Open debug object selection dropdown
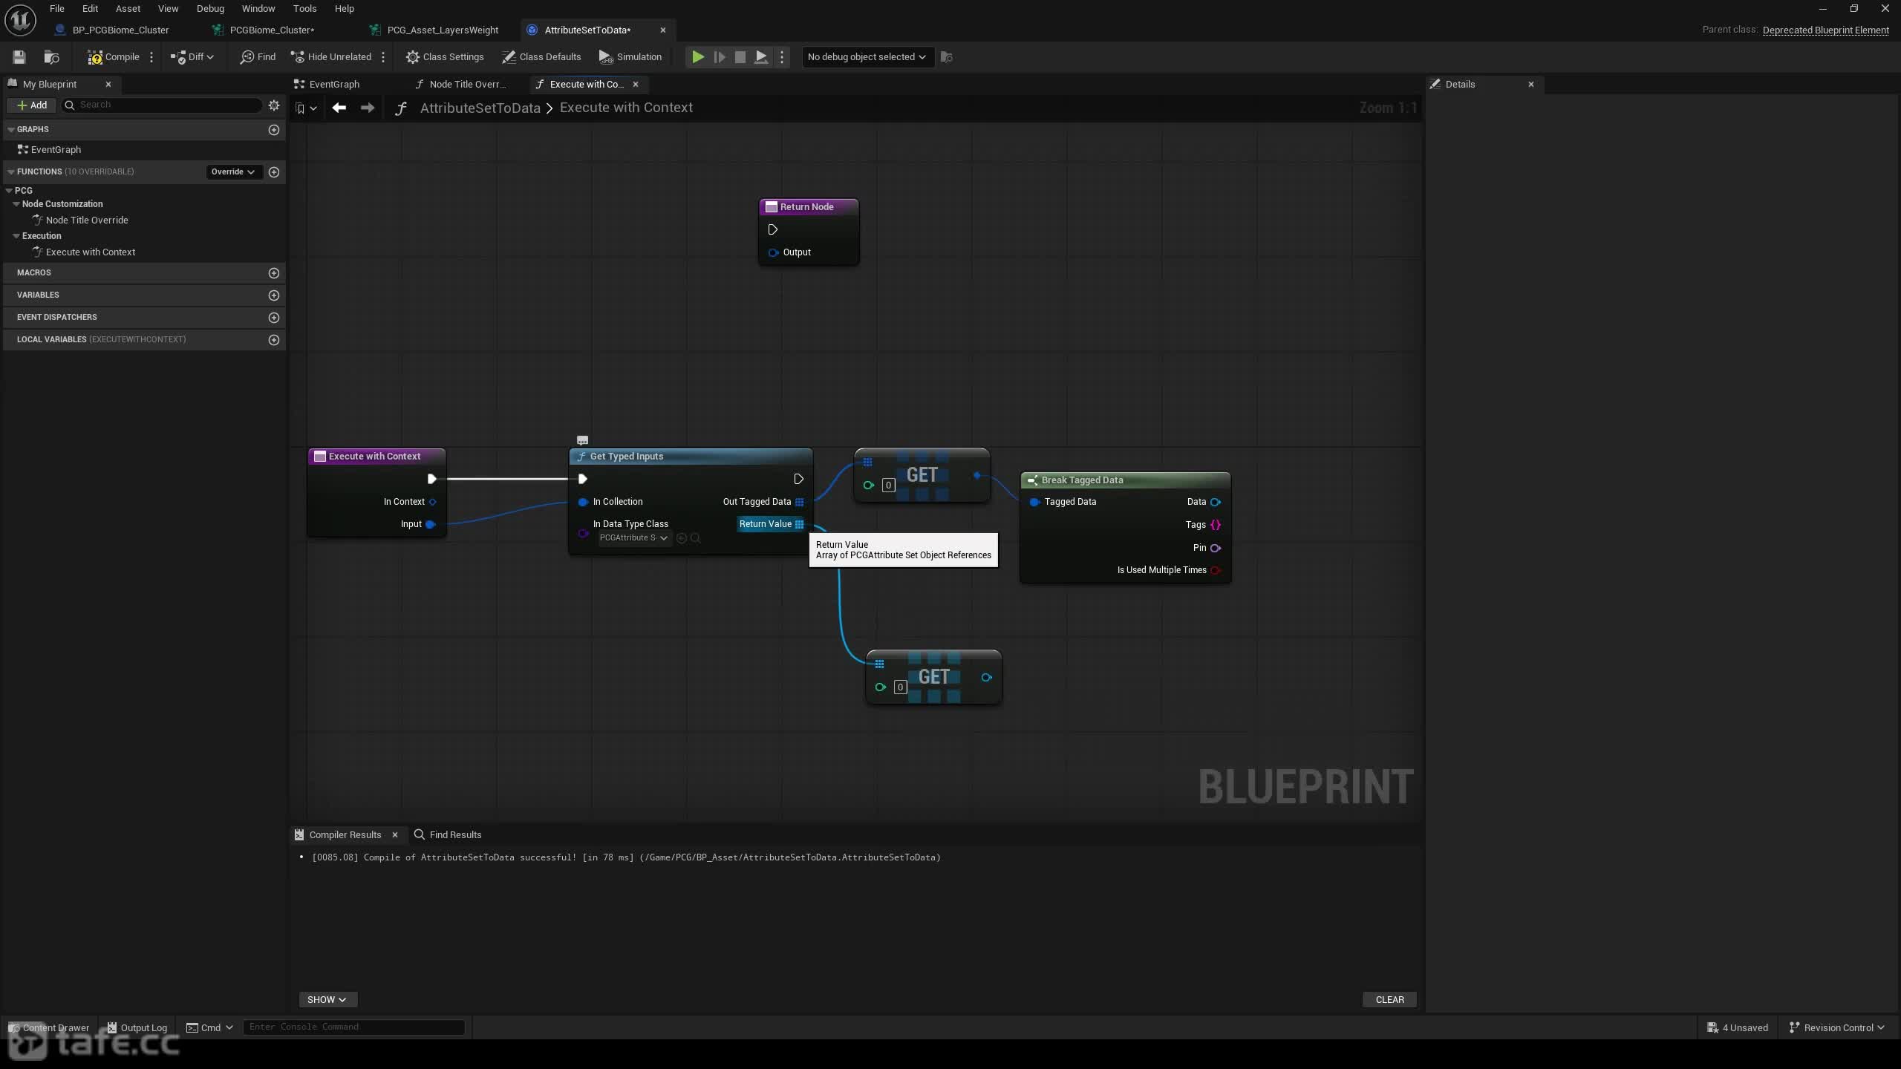This screenshot has width=1901, height=1069. click(x=866, y=56)
